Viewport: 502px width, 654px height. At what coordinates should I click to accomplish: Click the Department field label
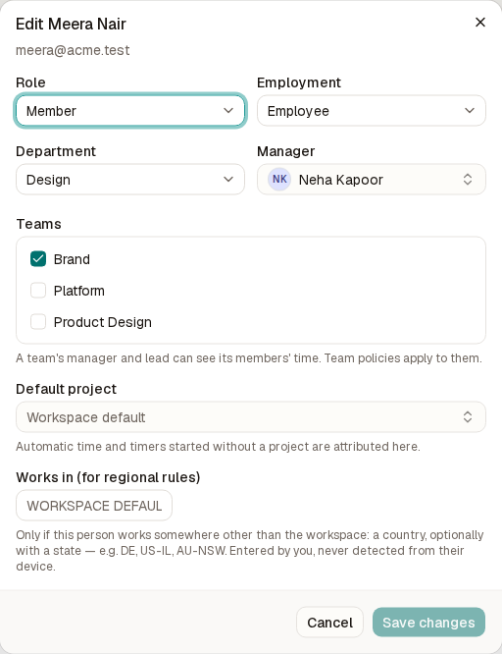pos(56,151)
